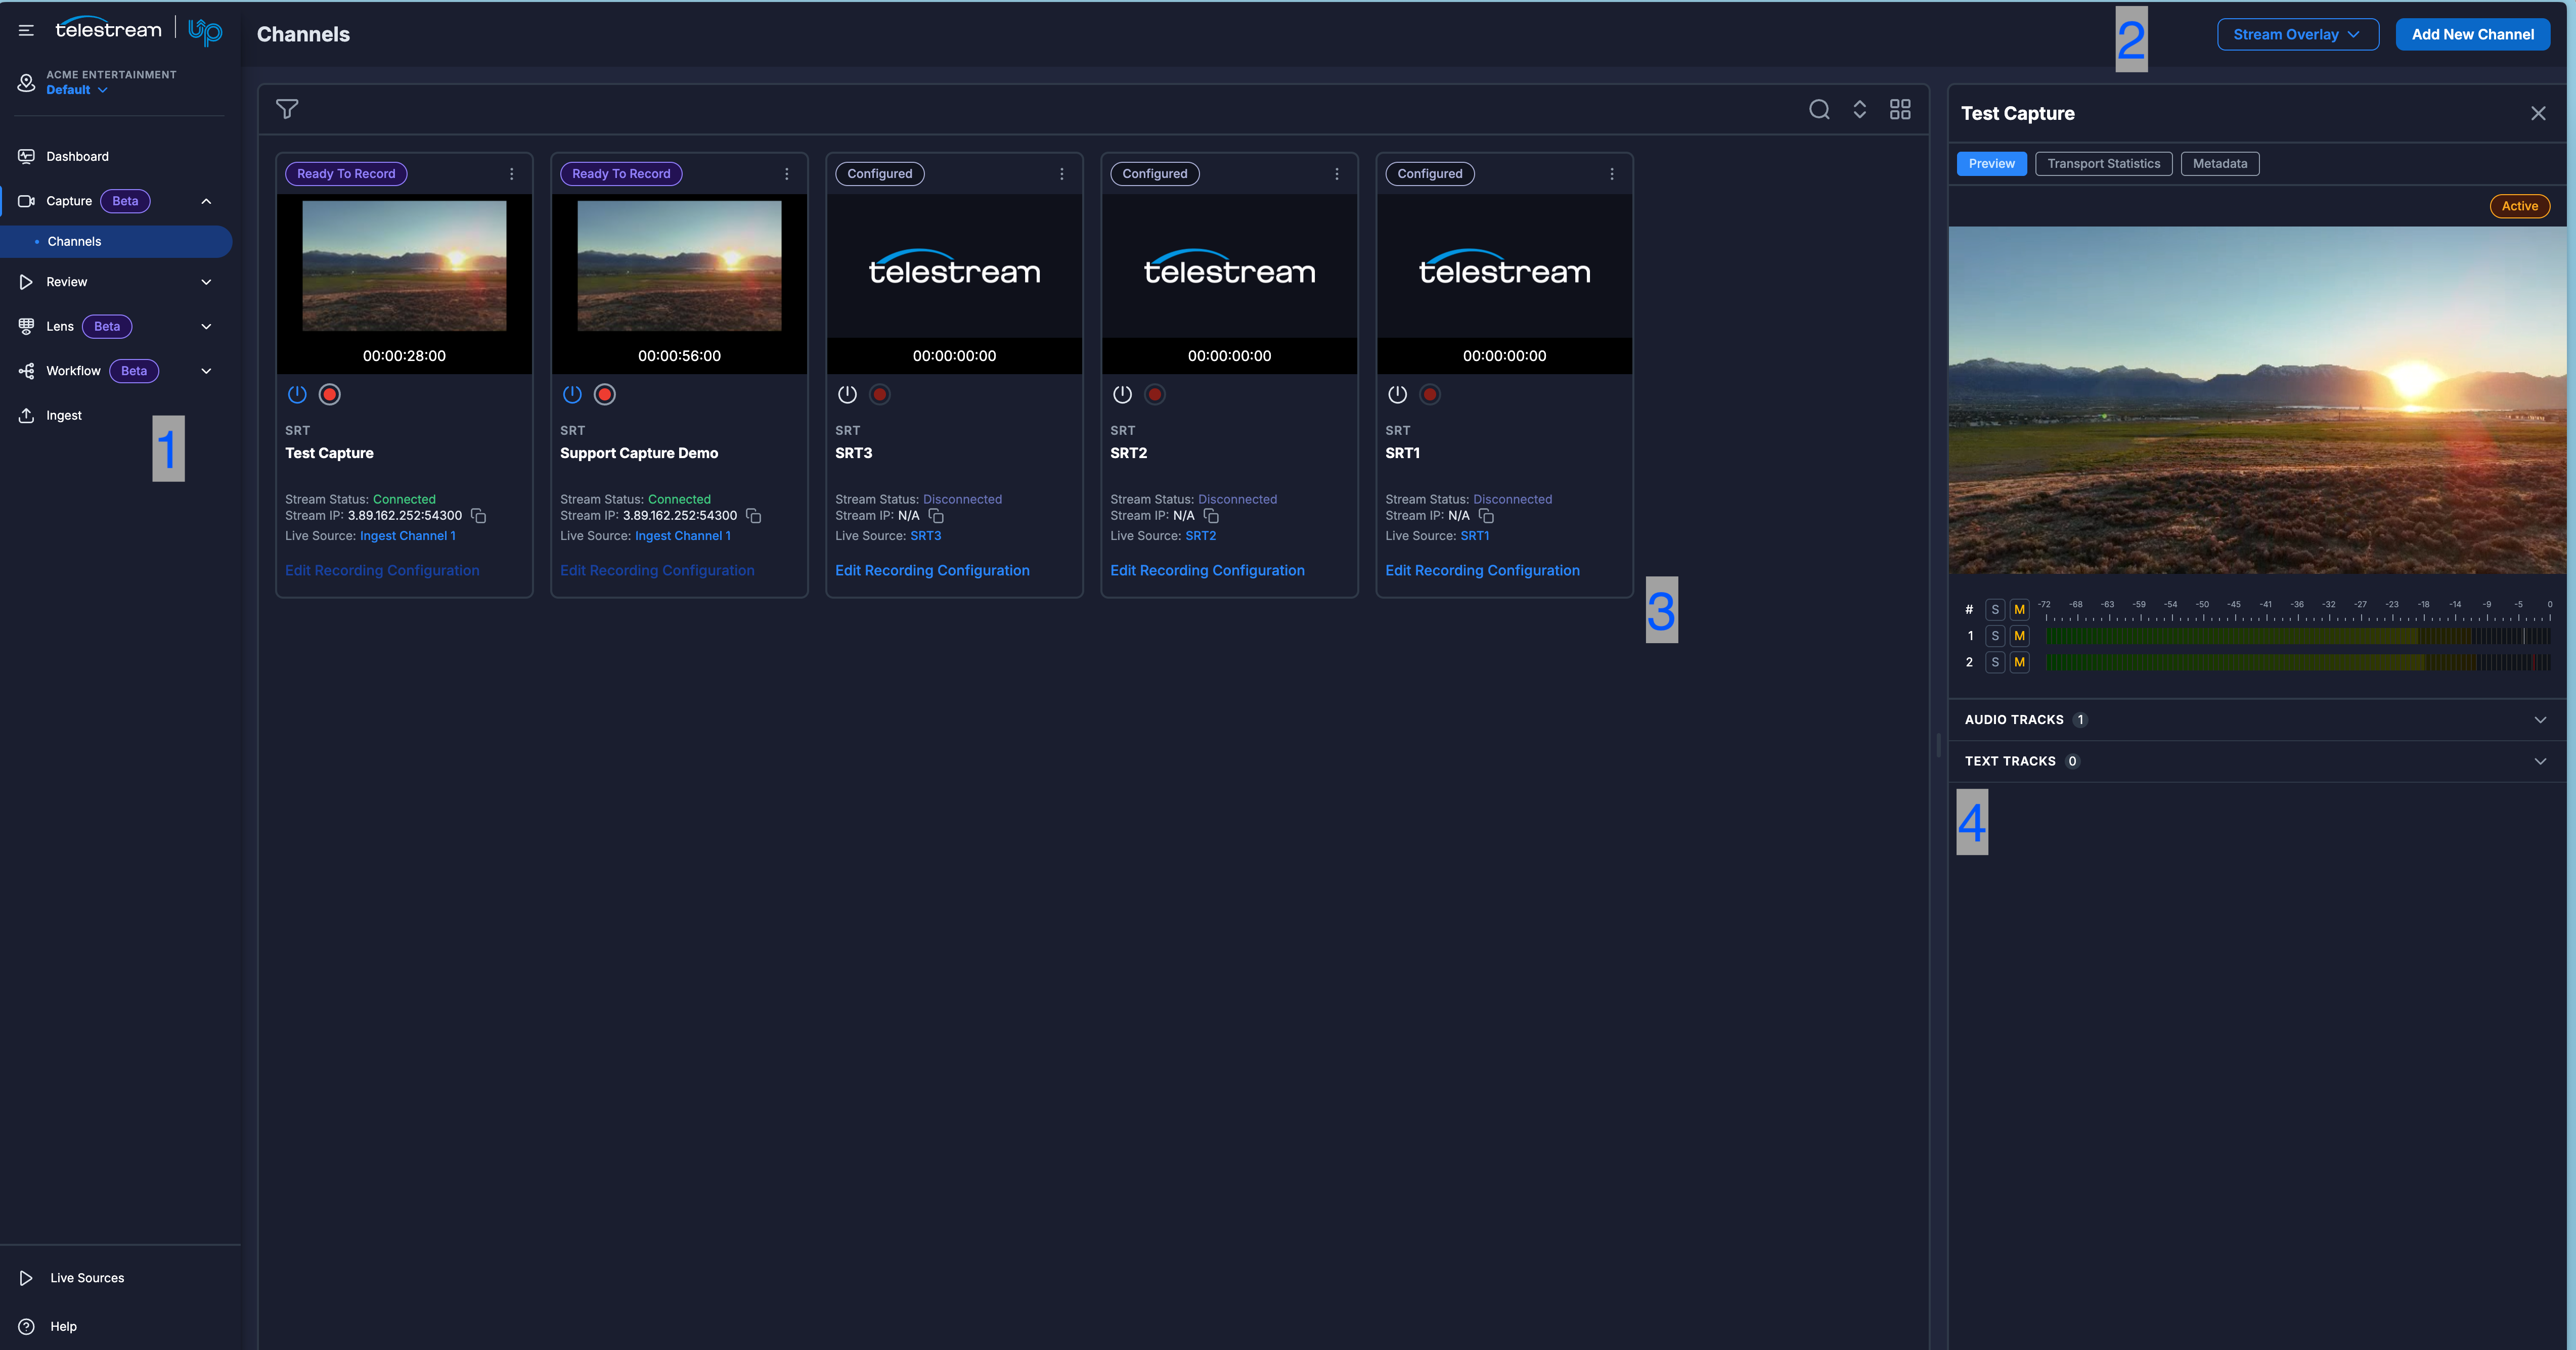The image size is (2576, 1350).
Task: Open the sort order icon
Action: click(1859, 109)
